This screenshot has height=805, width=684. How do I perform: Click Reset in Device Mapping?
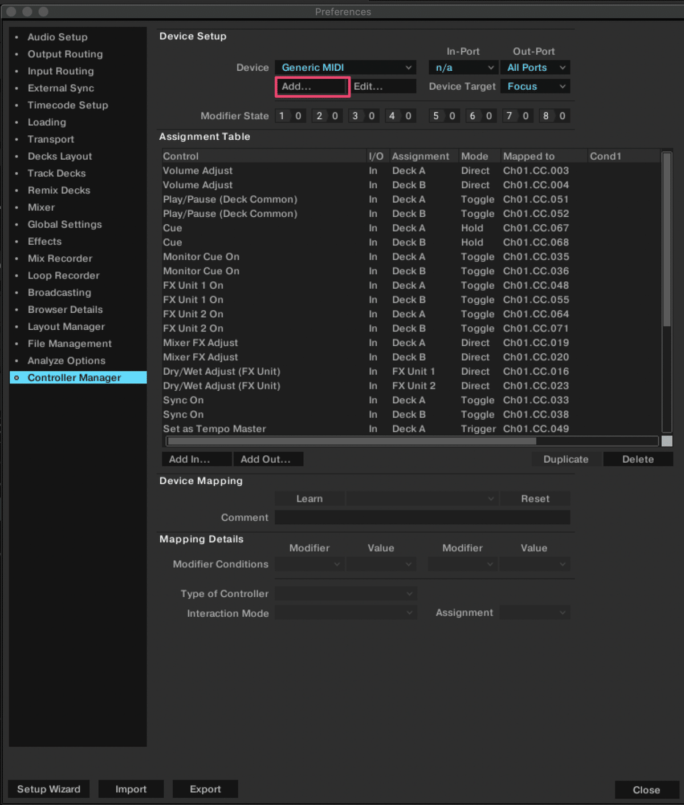(x=535, y=499)
